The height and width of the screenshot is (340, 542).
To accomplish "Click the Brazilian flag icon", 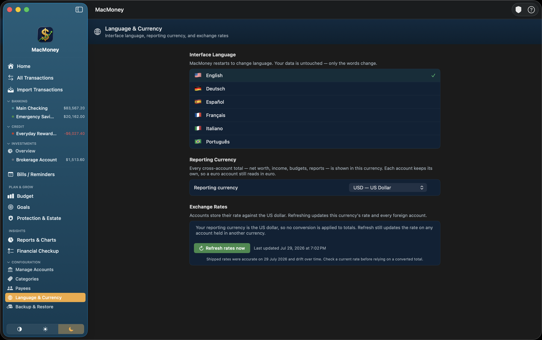I will click(198, 142).
